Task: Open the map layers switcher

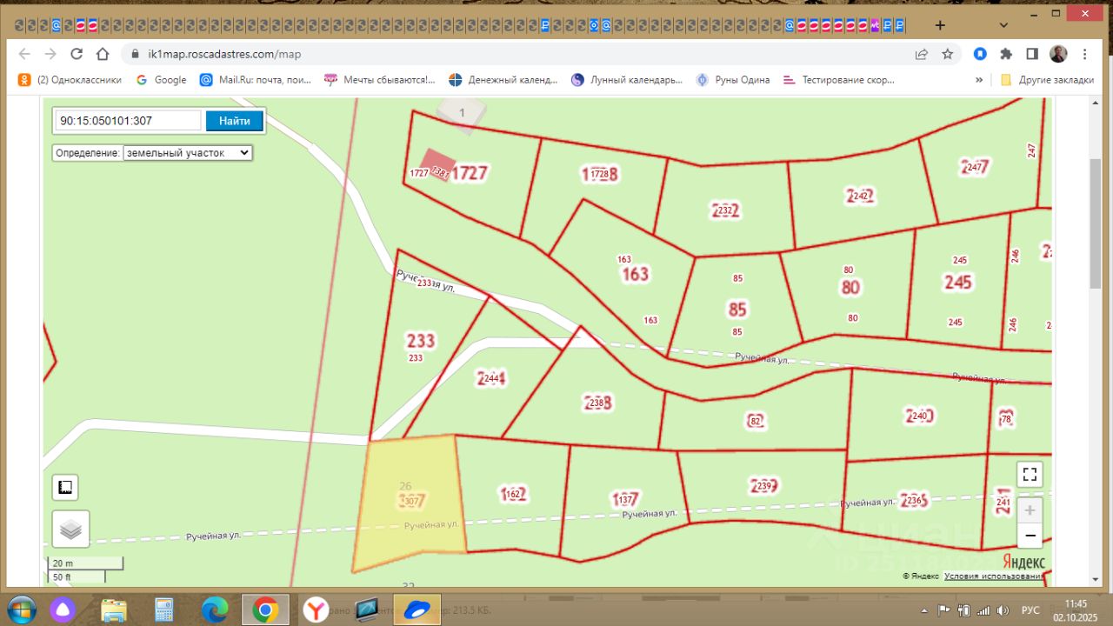Action: point(70,529)
